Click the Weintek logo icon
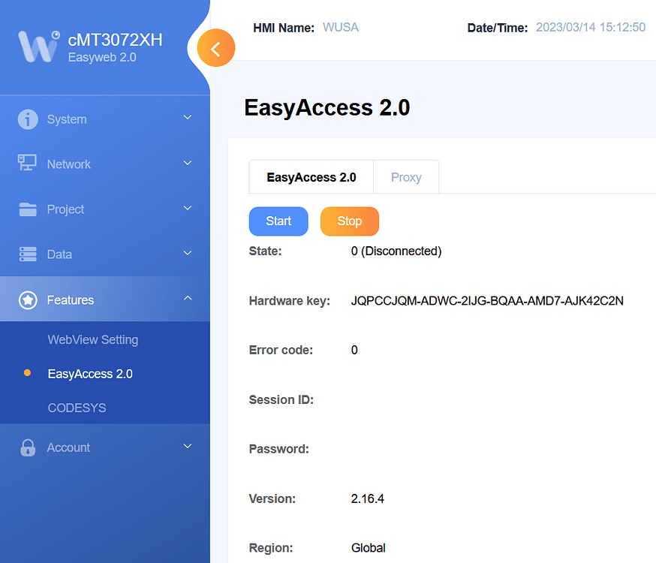The height and width of the screenshot is (563, 656). click(36, 47)
